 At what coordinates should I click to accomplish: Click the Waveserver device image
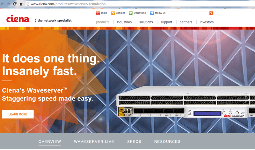[x=186, y=102]
